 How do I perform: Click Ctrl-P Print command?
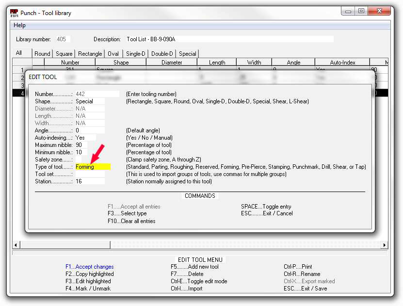(x=298, y=267)
